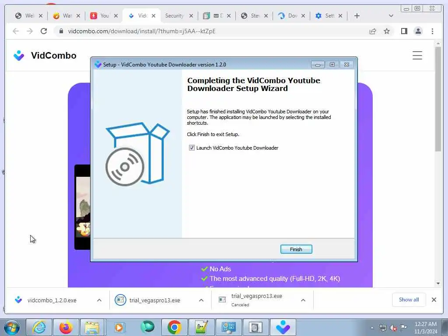Launch Internet Explorer from taskbar
448x336 pixels.
pyautogui.click(x=38, y=327)
